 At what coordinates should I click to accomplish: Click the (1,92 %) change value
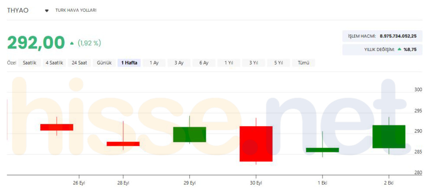click(x=89, y=43)
